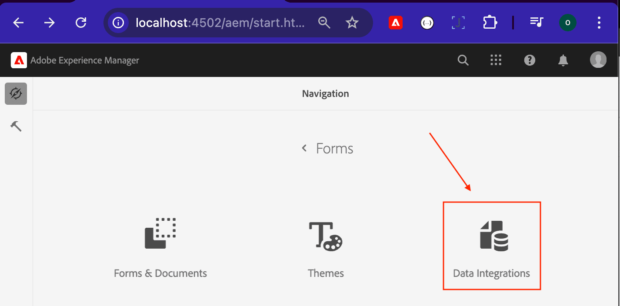Open the zoom magnifier in address bar

[x=324, y=23]
